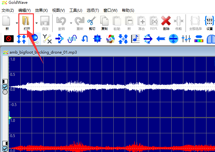Click the Y X dynamics effect icon

click(47, 39)
